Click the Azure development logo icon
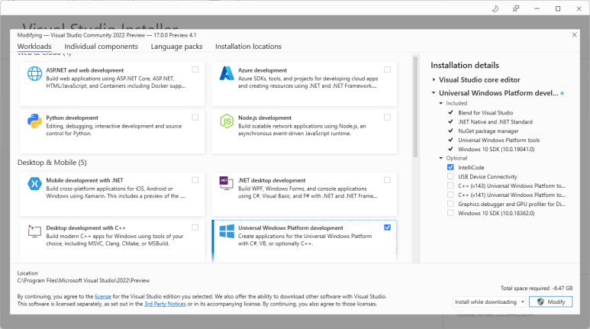This screenshot has height=329, width=590. [227, 73]
